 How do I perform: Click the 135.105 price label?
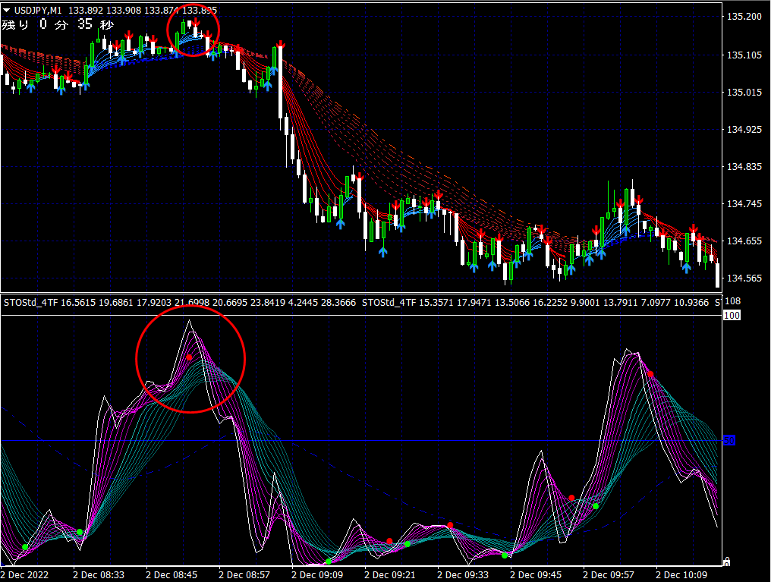744,55
